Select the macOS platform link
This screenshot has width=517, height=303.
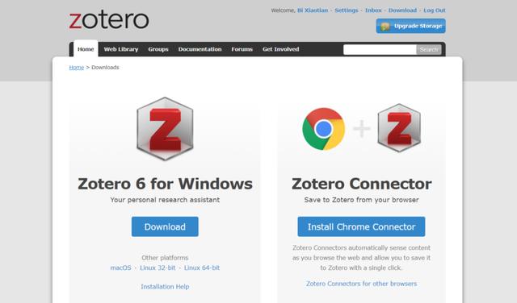click(120, 268)
